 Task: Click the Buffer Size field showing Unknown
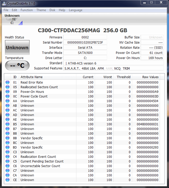pyautogui.click(x=152, y=37)
